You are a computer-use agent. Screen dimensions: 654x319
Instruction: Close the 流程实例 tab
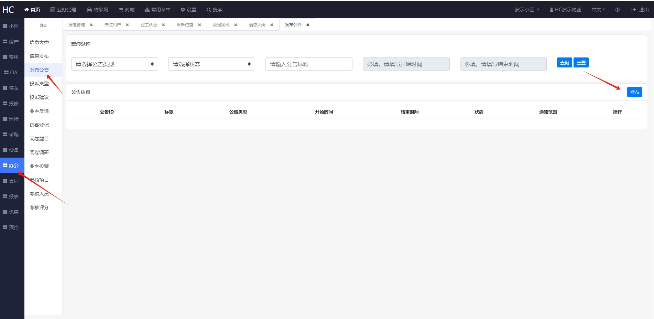click(236, 25)
